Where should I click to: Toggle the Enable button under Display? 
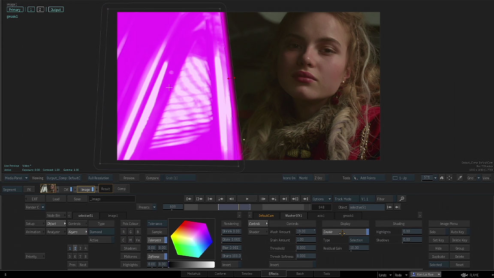click(x=345, y=232)
